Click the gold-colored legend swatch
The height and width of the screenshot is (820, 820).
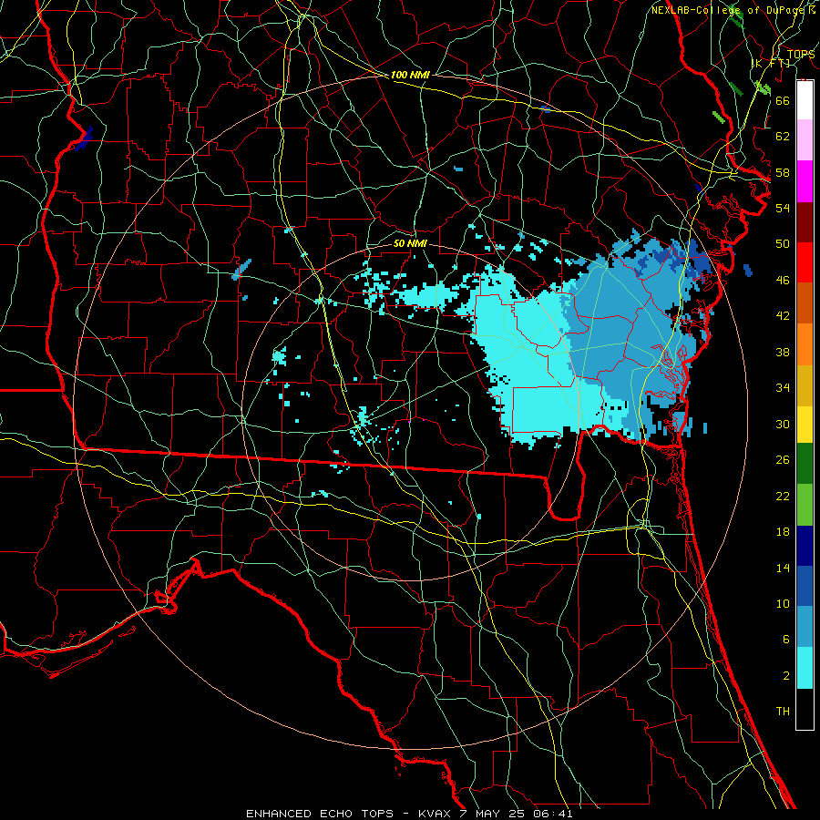click(x=805, y=384)
